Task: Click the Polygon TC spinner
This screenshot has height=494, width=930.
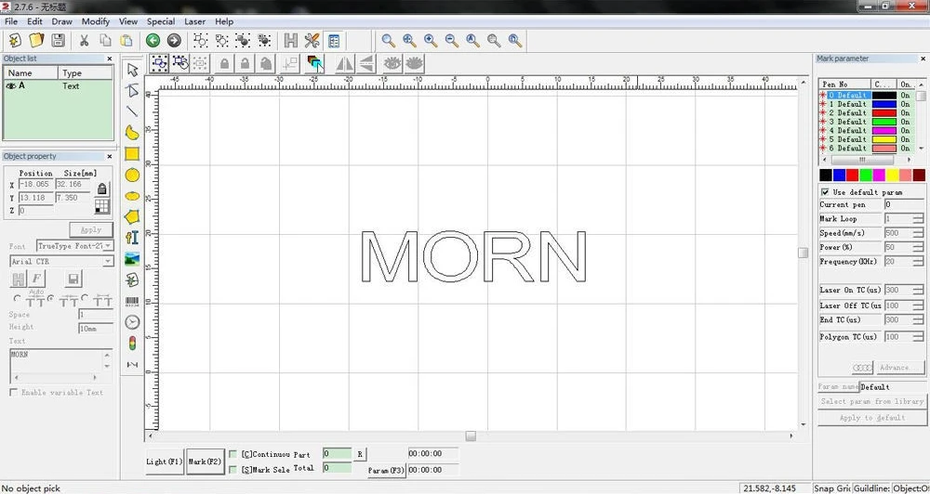Action: tap(918, 337)
